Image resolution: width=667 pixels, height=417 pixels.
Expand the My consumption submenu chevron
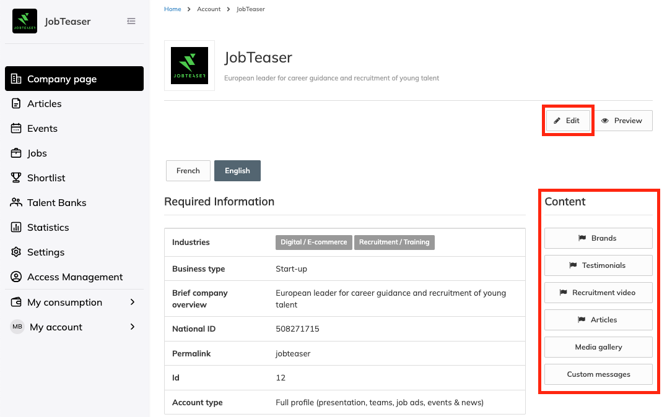pyautogui.click(x=133, y=302)
